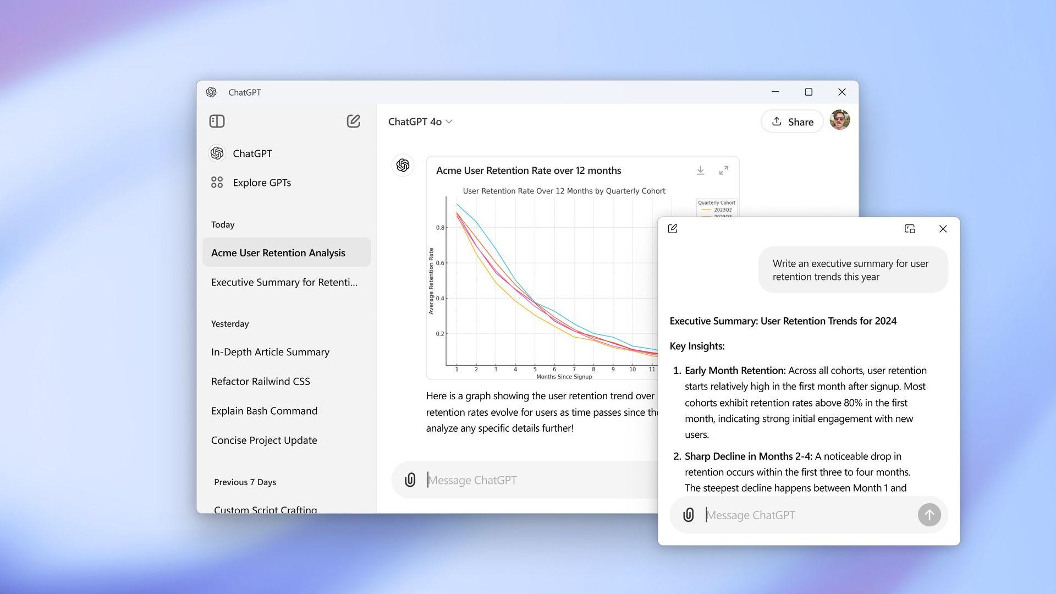Click the download icon on retention chart
This screenshot has height=594, width=1056.
pyautogui.click(x=700, y=170)
